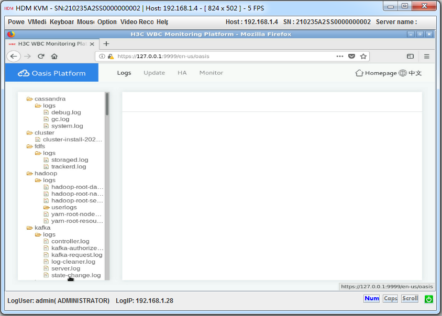
Task: Collapse logs folder under hadoop
Action: tap(38, 180)
